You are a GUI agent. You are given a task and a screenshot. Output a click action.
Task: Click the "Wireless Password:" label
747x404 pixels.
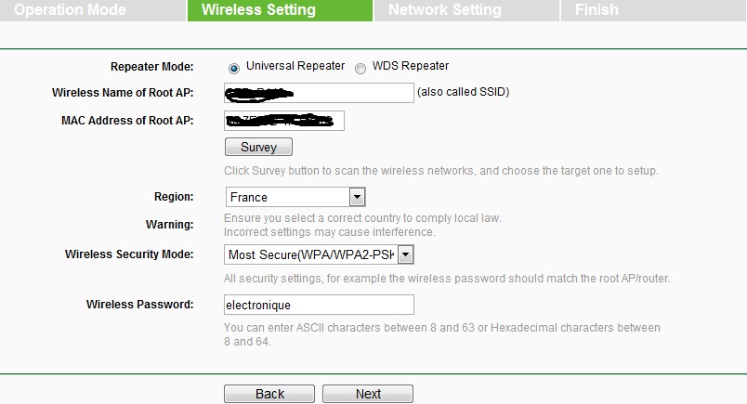pos(139,305)
